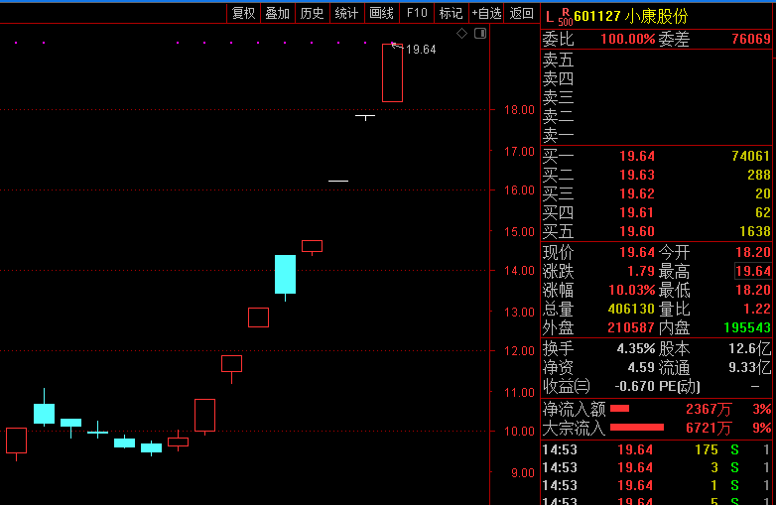The height and width of the screenshot is (505, 776).
Task: Click the 买一 bid price 19.64
Action: click(637, 157)
